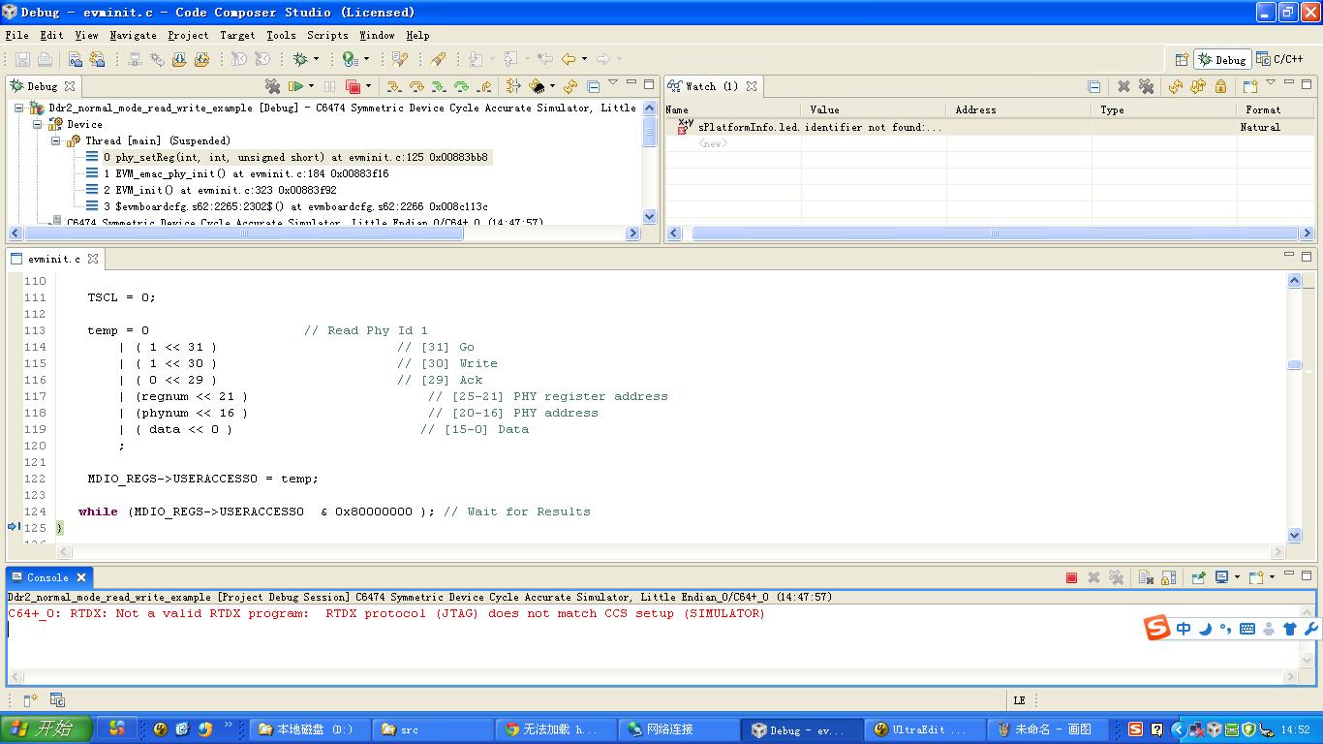Click the Resume button in Debug view
Image resolution: width=1323 pixels, height=744 pixels.
click(295, 86)
